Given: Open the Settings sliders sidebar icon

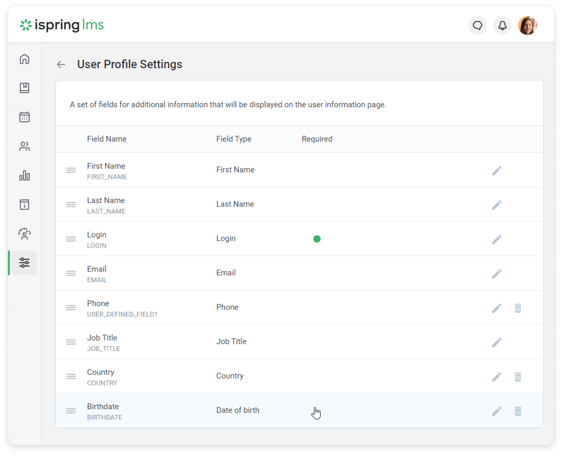Looking at the screenshot, I should (x=25, y=263).
